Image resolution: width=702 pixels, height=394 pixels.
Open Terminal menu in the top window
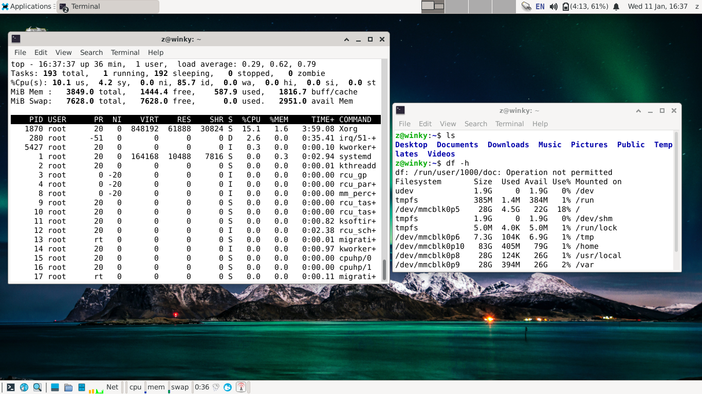(125, 52)
